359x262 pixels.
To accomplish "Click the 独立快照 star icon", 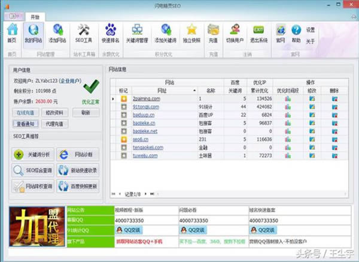I will [x=191, y=32].
